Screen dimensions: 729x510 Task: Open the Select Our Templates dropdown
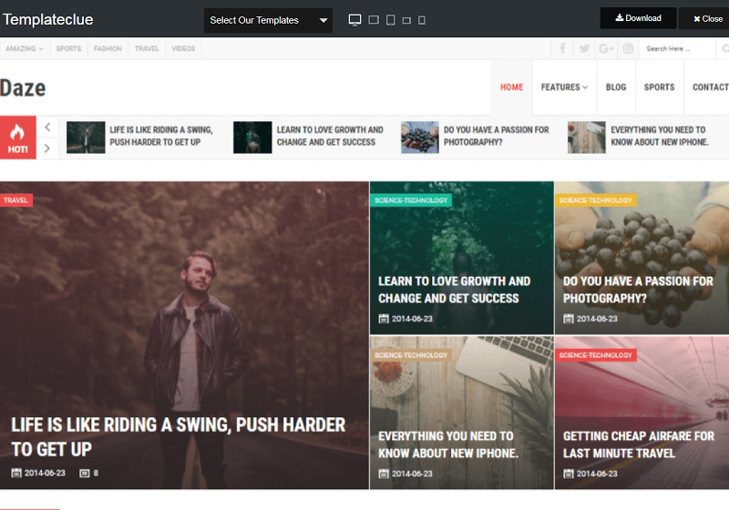coord(268,20)
